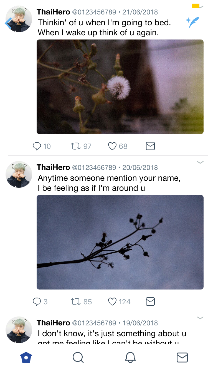Expand options chevron on the 19/06/2018 tweet
Image resolution: width=208 pixels, height=371 pixels.
(200, 318)
